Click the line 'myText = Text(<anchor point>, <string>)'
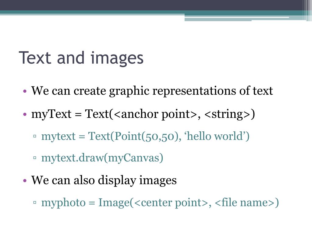This screenshot has width=312, height=234. click(143, 114)
